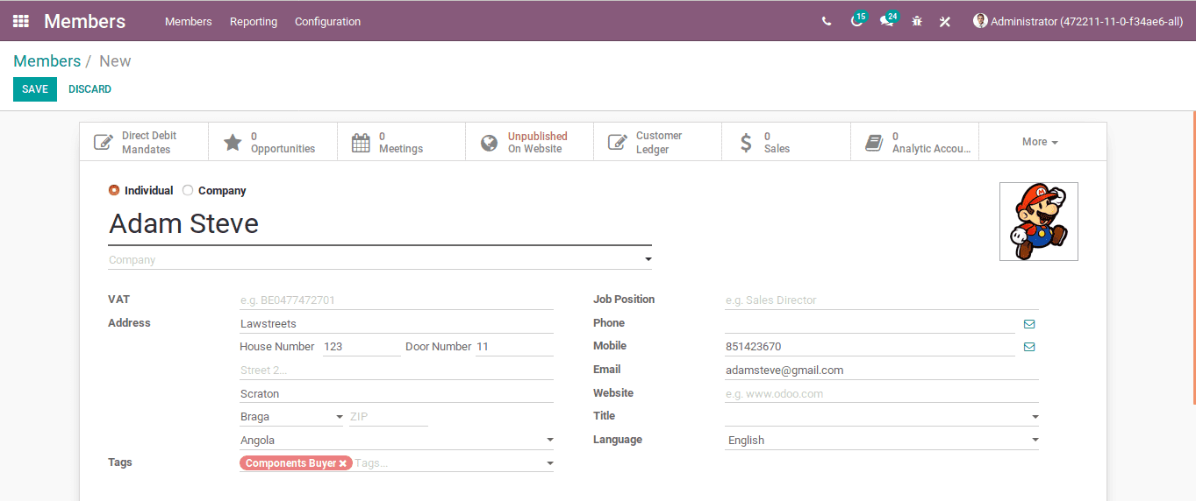Open the Meetings calendar stat button
This screenshot has width=1196, height=501.
(x=401, y=142)
